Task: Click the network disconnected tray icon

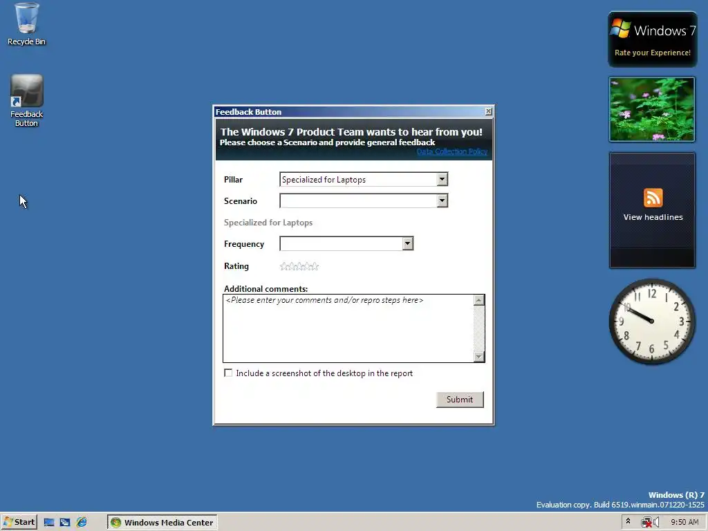Action: coord(646,523)
